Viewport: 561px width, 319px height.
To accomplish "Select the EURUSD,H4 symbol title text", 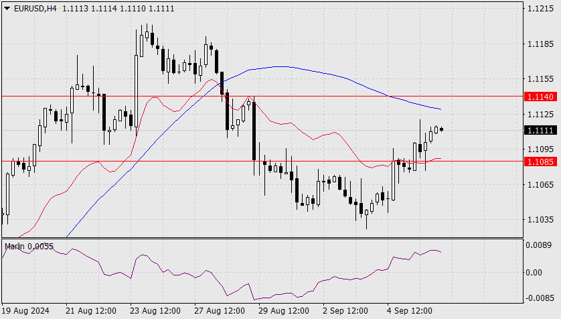I will 35,8.
